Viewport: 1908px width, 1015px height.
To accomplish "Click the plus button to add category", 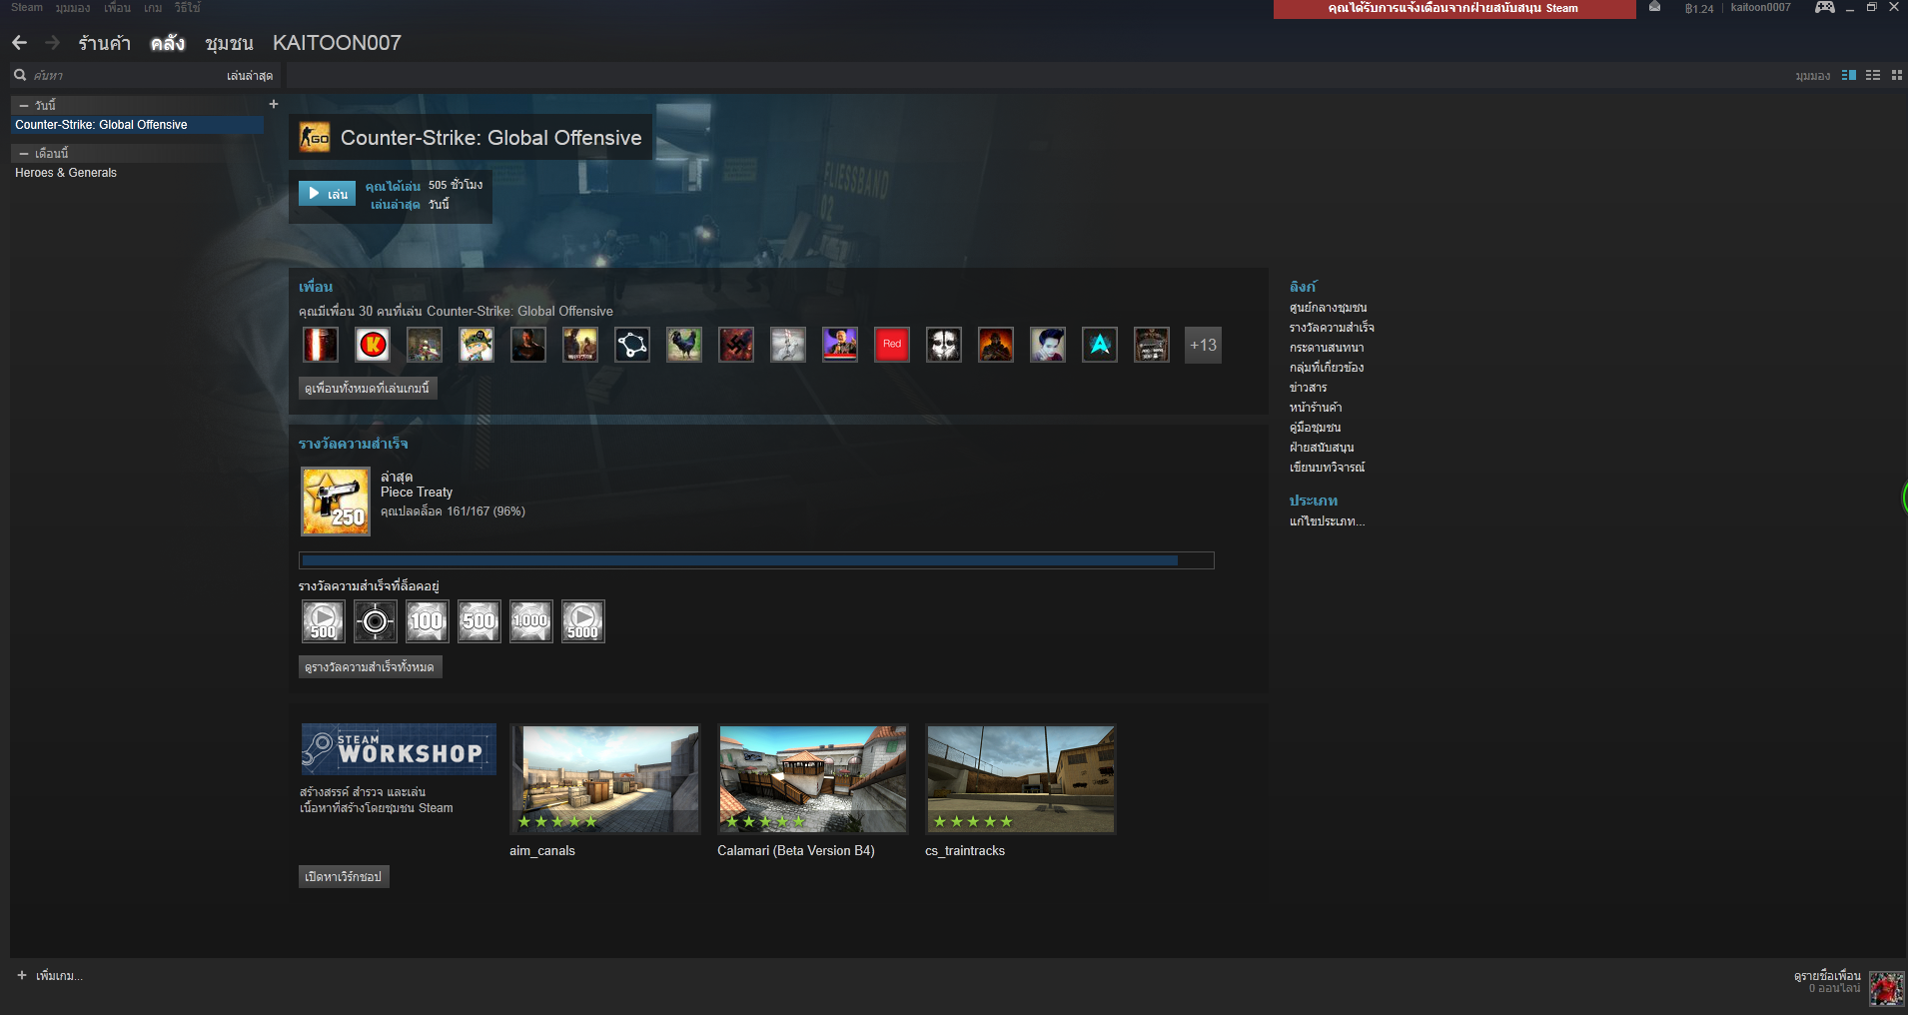I will [274, 104].
